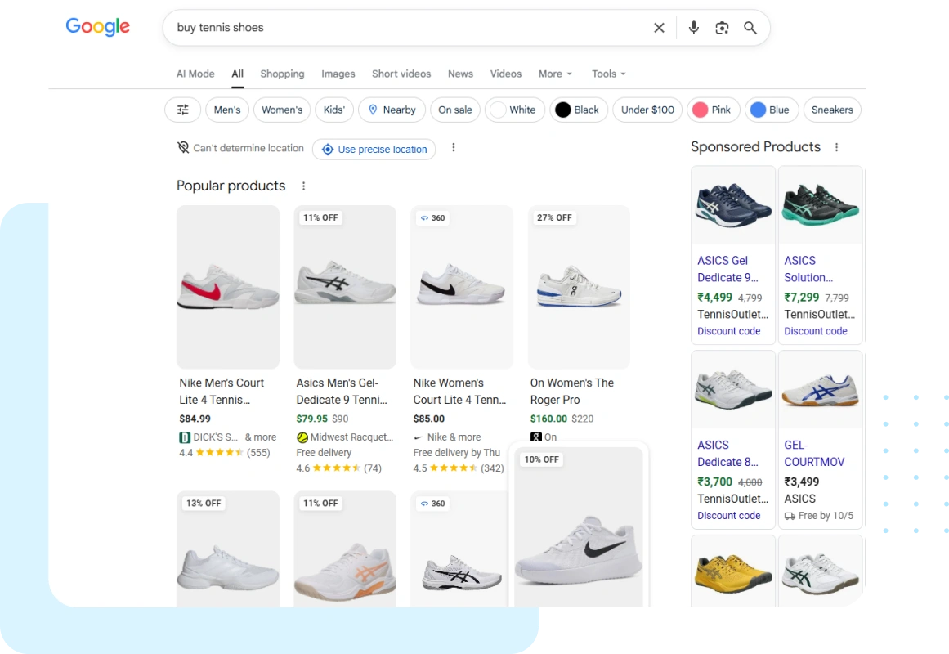Switch to the Videos tab
This screenshot has width=949, height=654.
point(506,74)
